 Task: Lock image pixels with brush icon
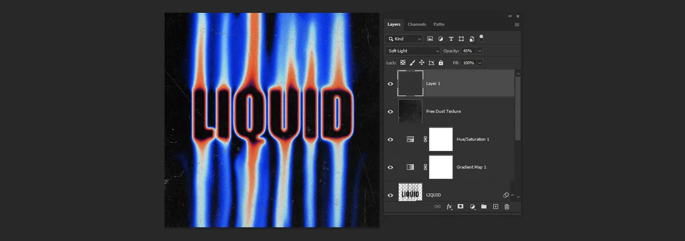pyautogui.click(x=412, y=63)
